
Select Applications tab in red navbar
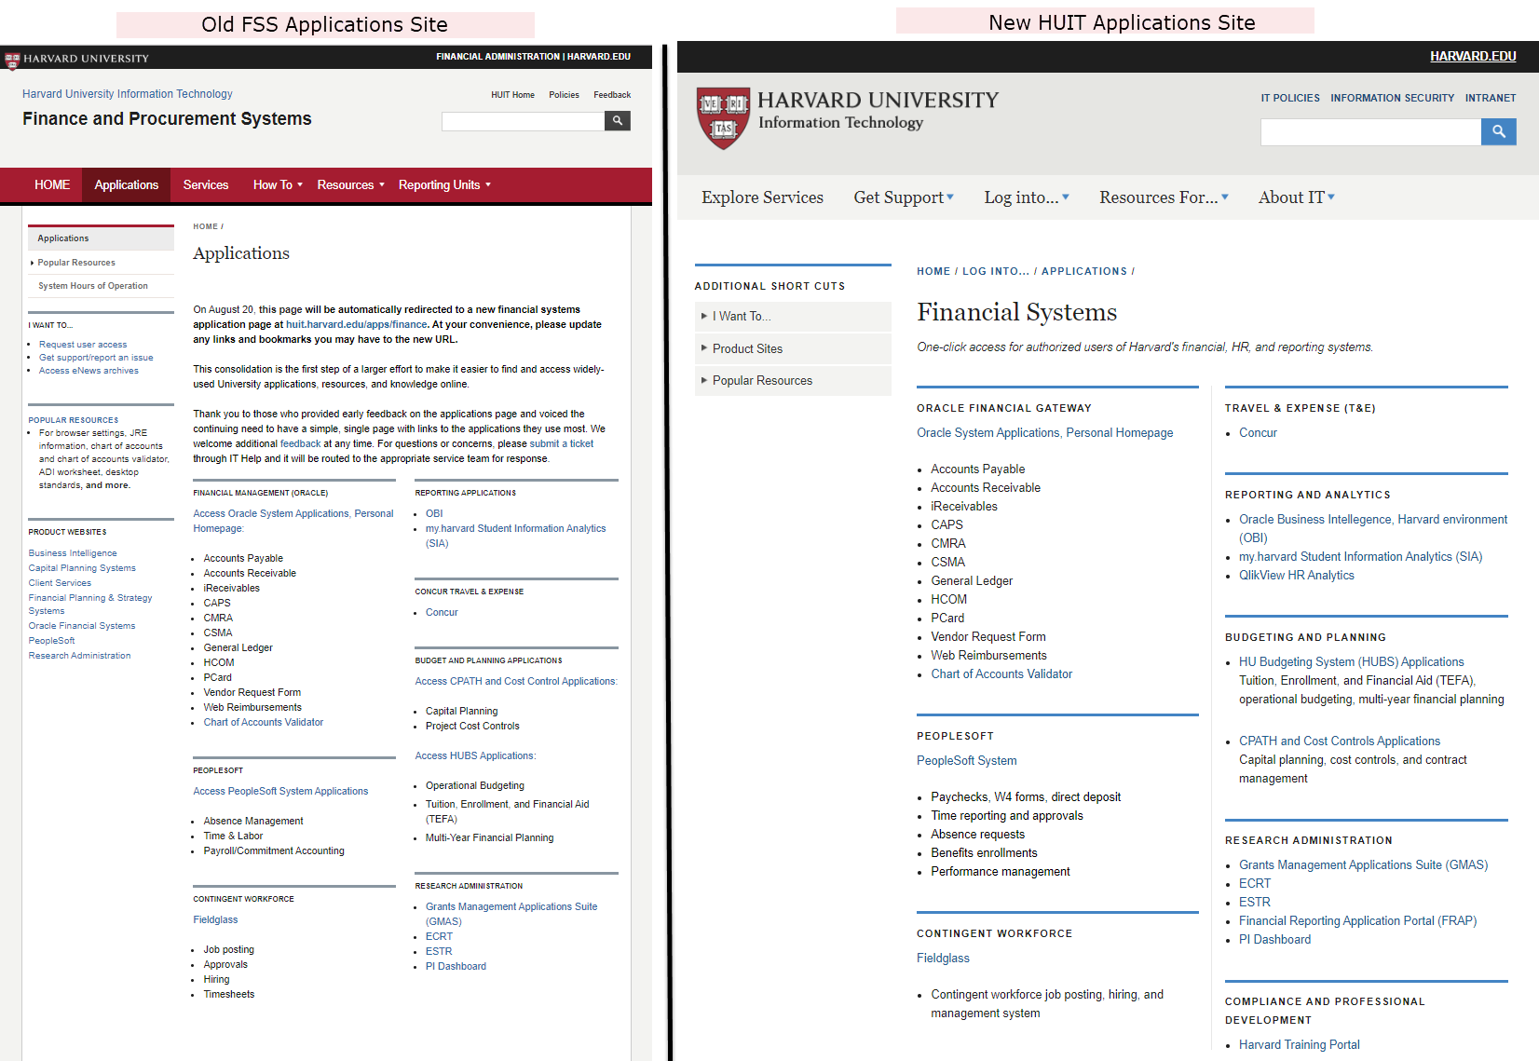click(x=126, y=185)
